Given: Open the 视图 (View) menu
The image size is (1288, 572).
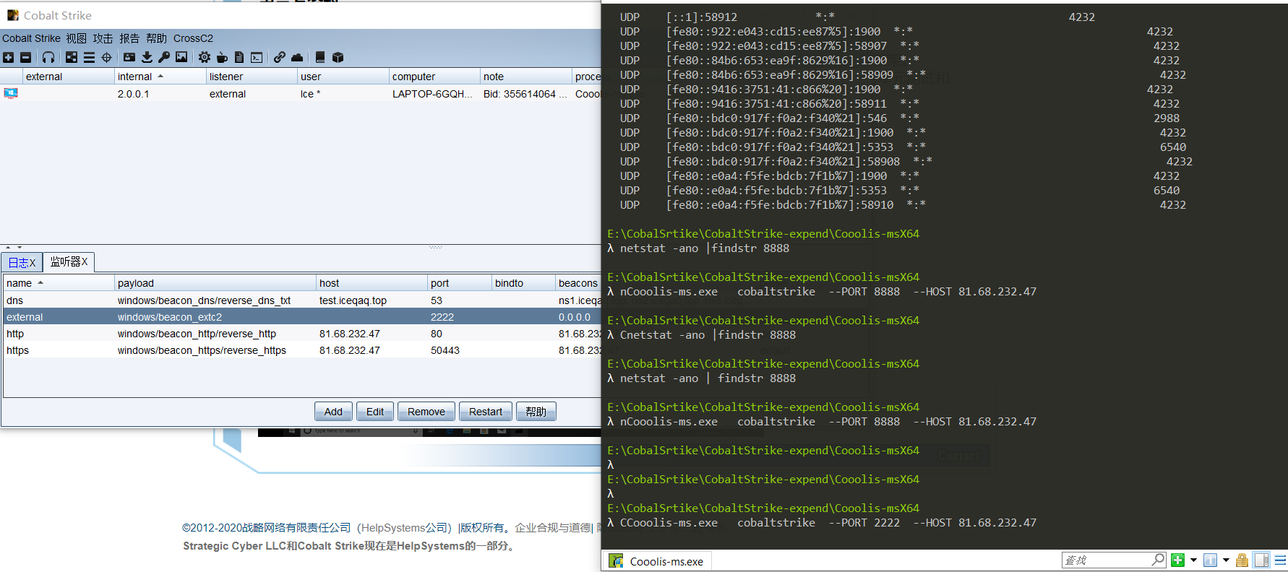Looking at the screenshot, I should tap(77, 38).
